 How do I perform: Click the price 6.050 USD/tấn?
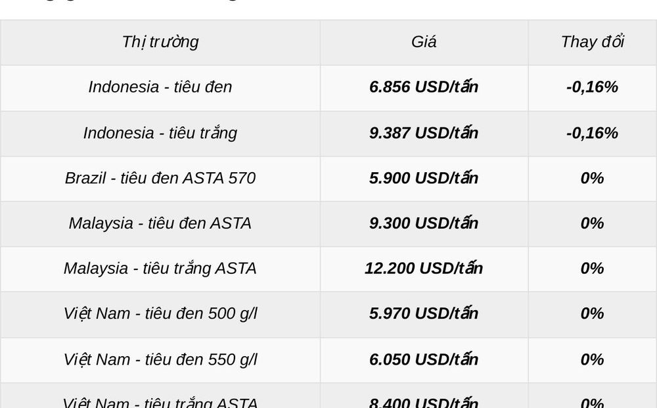pos(424,359)
